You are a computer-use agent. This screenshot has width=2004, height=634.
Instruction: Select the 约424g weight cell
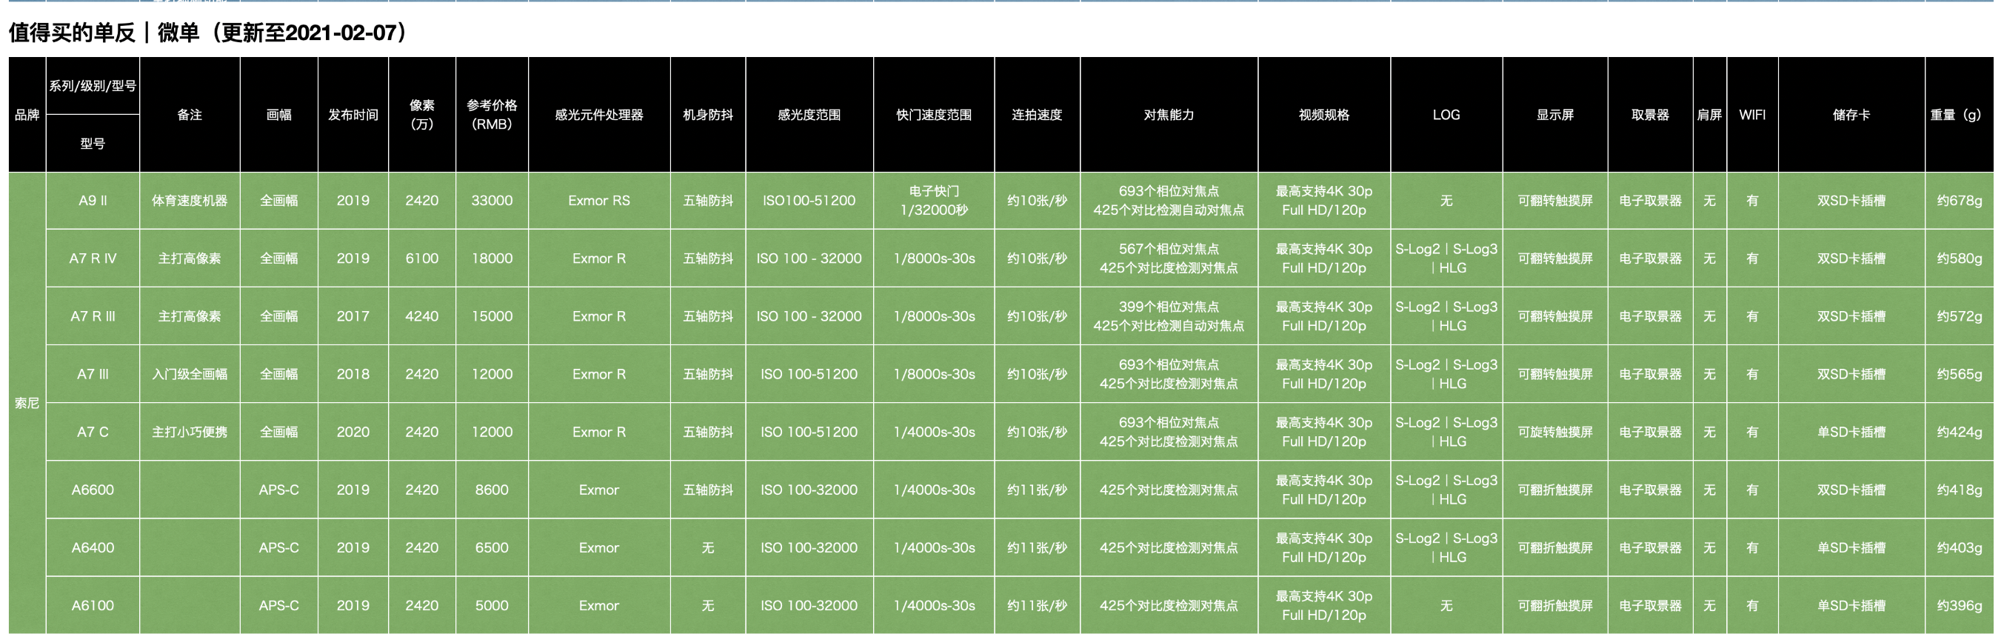coord(1959,432)
